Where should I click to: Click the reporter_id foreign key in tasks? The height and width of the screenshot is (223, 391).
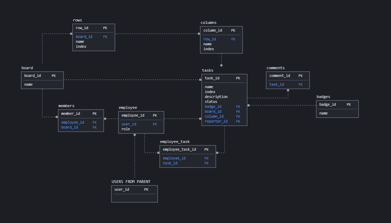click(216, 121)
